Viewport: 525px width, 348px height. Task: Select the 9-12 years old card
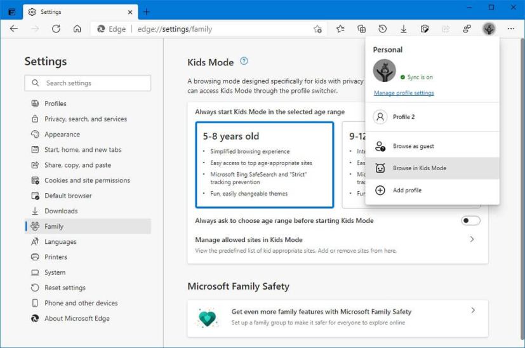click(x=354, y=164)
